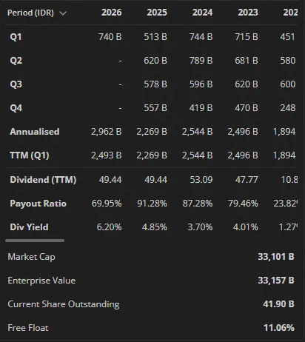Select the 2025 column header
The height and width of the screenshot is (342, 305).
157,13
